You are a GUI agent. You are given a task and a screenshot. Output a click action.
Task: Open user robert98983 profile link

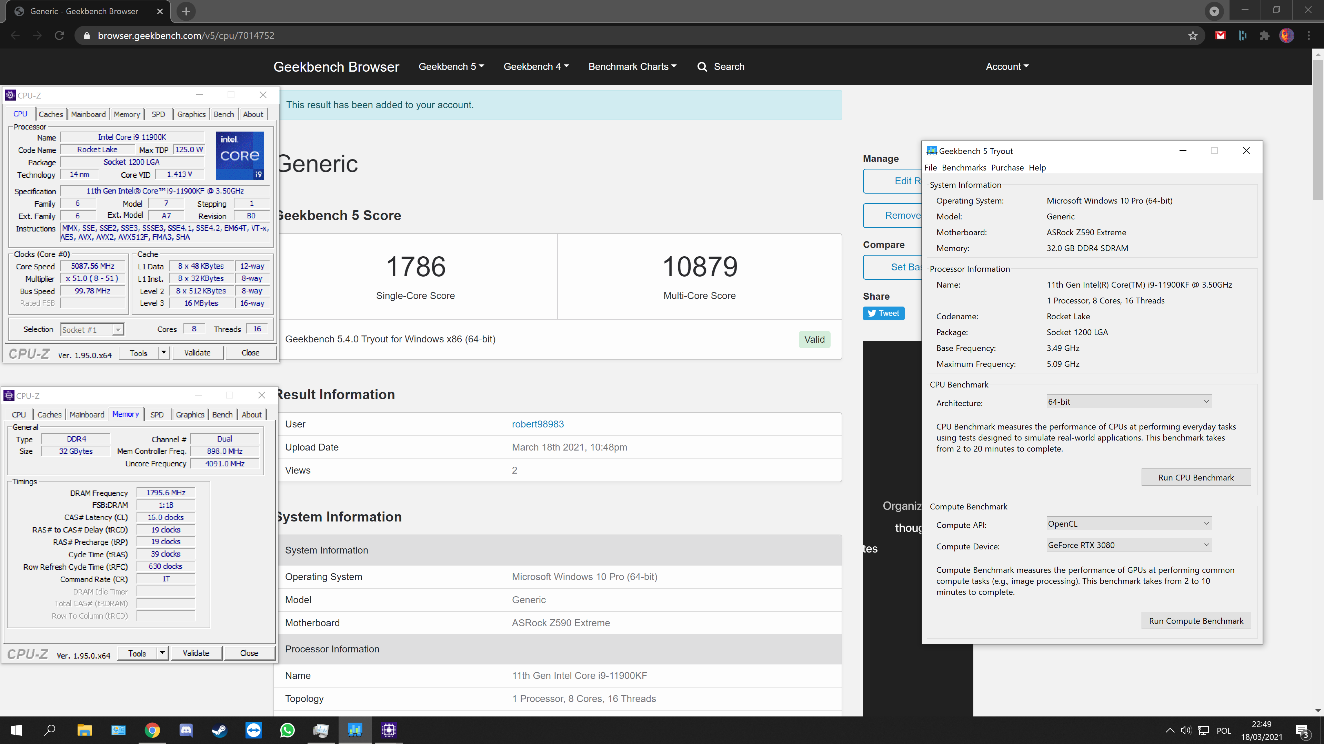pos(538,424)
